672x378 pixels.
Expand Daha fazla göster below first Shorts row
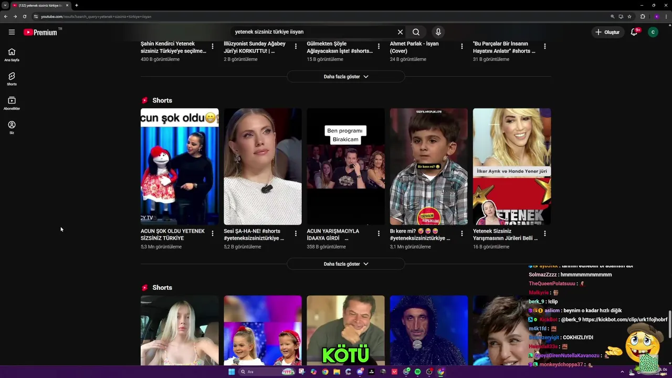tap(345, 264)
